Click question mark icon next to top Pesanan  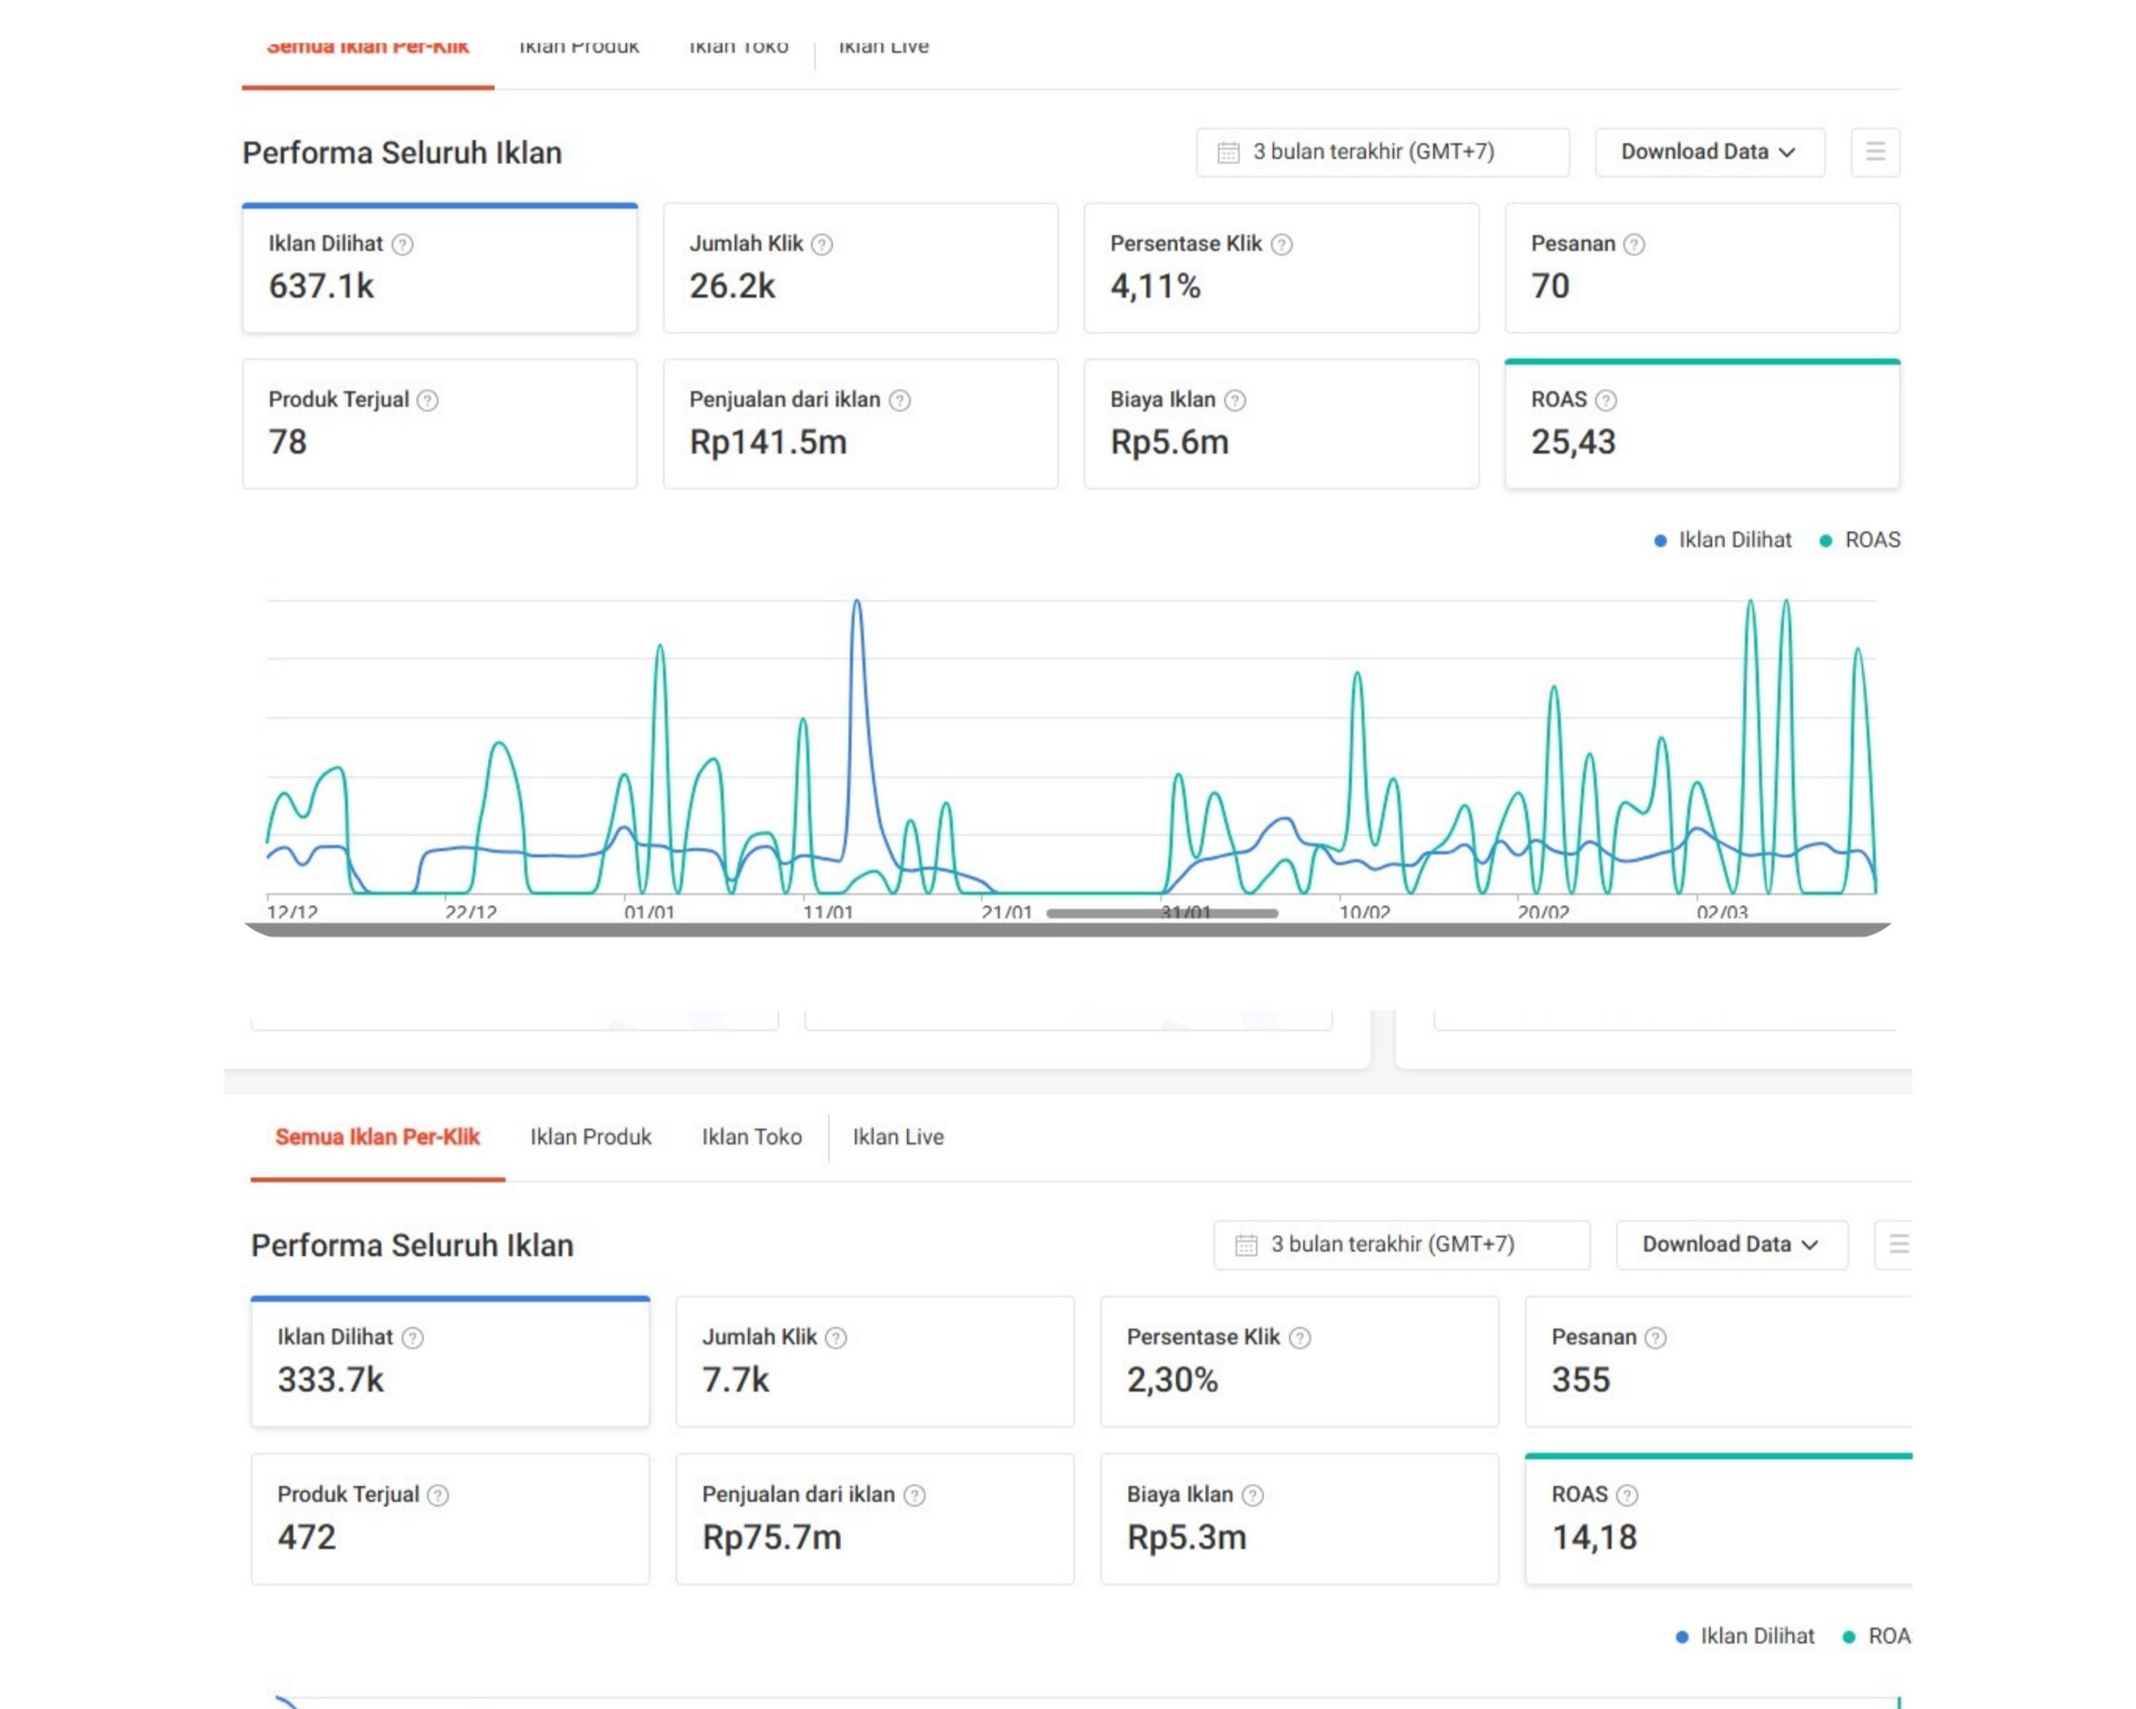click(1633, 244)
